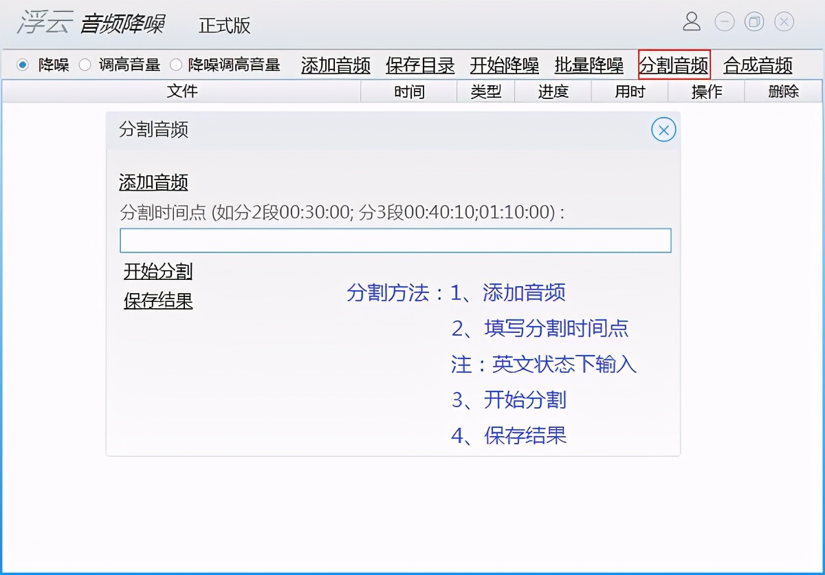Close the 分割音频 dialog
This screenshot has width=825, height=575.
click(663, 129)
